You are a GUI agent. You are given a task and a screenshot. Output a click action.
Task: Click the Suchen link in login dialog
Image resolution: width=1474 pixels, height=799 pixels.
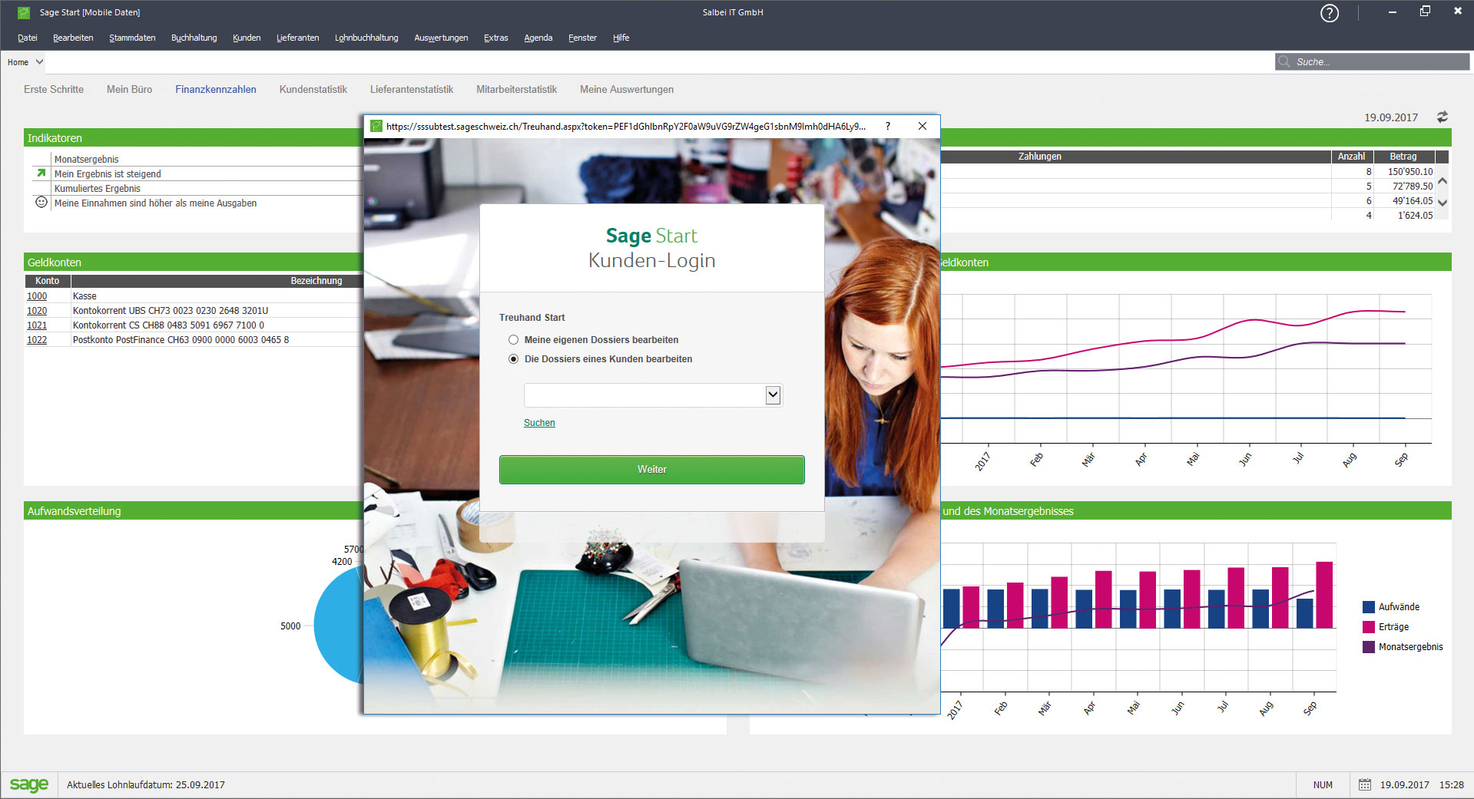539,423
